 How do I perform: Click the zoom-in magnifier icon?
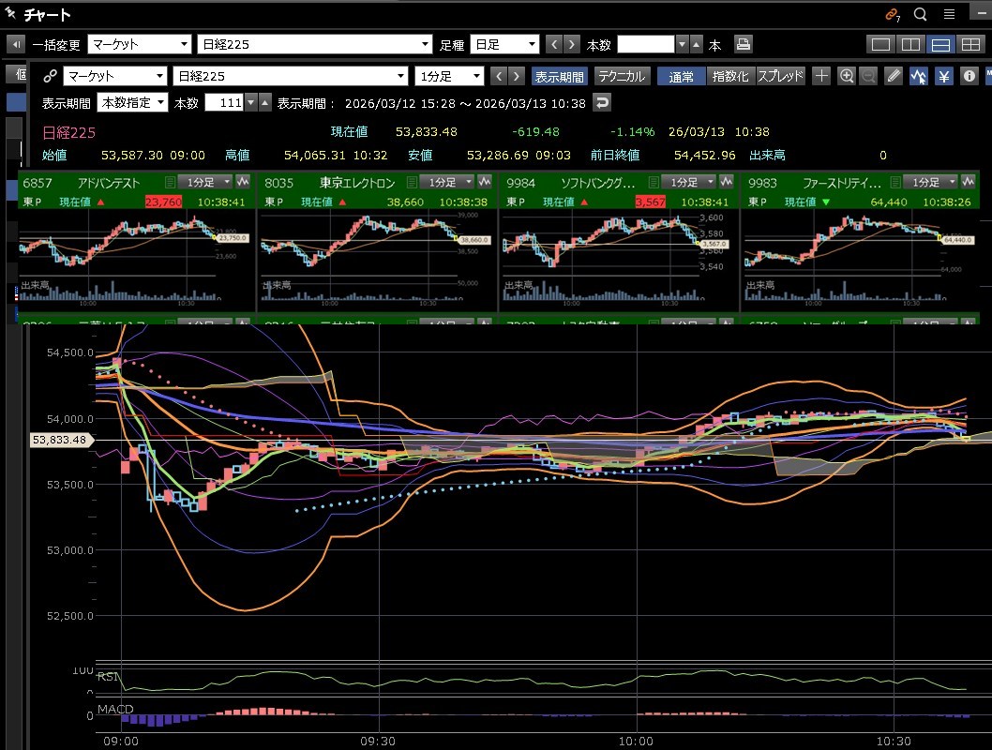pos(847,76)
